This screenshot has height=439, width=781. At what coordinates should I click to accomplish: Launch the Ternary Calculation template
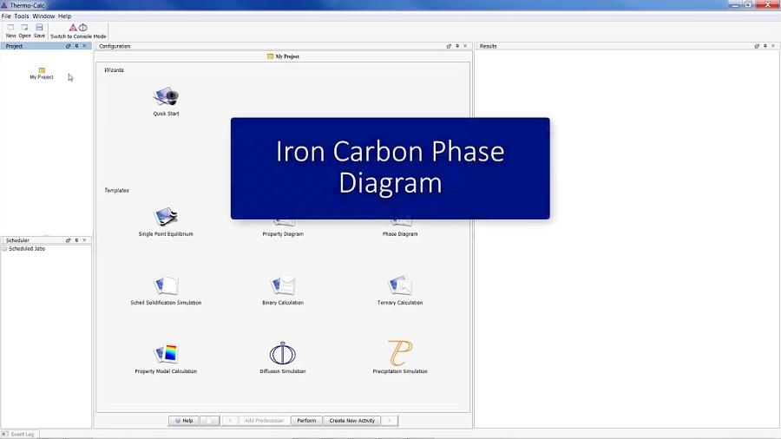coord(400,286)
